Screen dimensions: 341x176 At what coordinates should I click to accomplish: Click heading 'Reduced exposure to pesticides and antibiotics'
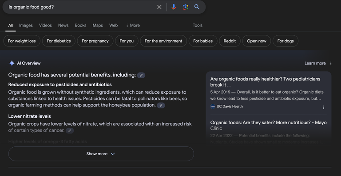[x=60, y=84]
